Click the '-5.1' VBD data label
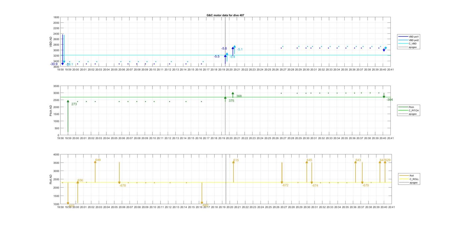The image size is (464, 229). click(x=240, y=50)
